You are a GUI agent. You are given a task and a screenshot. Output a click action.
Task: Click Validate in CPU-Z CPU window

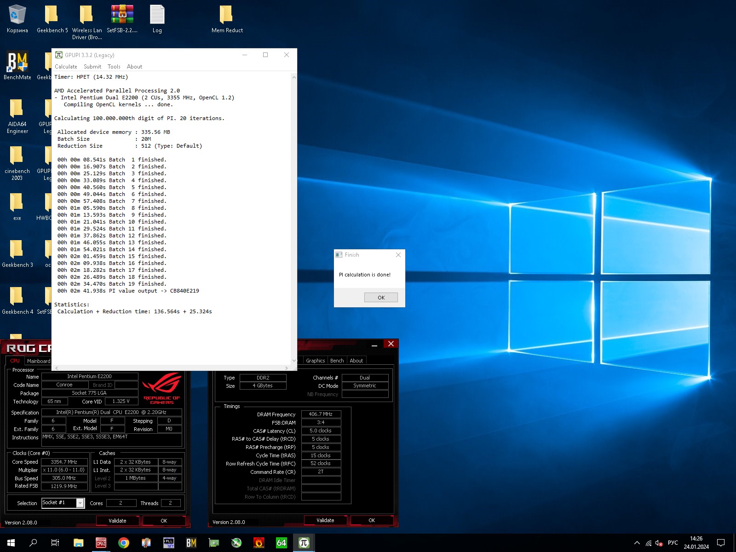click(117, 521)
